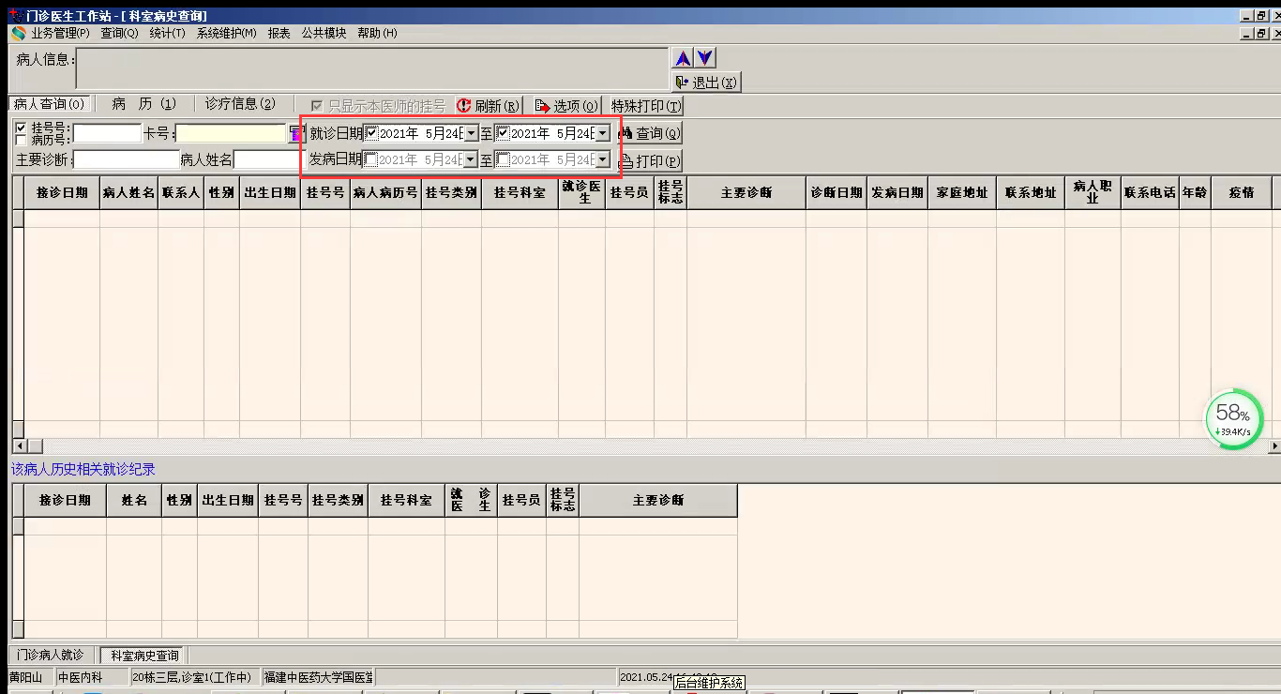Select the 科室病史查询 bottom tab
This screenshot has height=694, width=1281.
144,655
